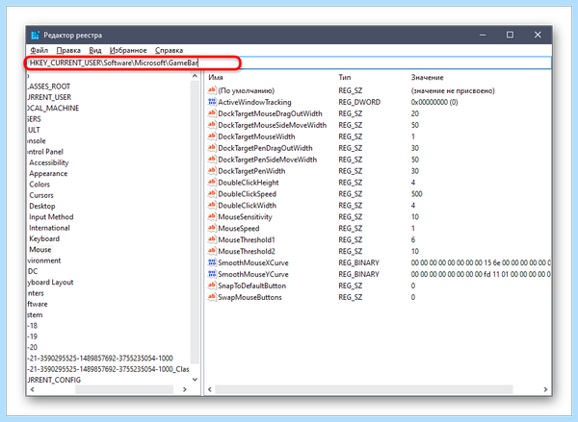
Task: Click the tree pane scroll down arrow
Action: coord(195,380)
